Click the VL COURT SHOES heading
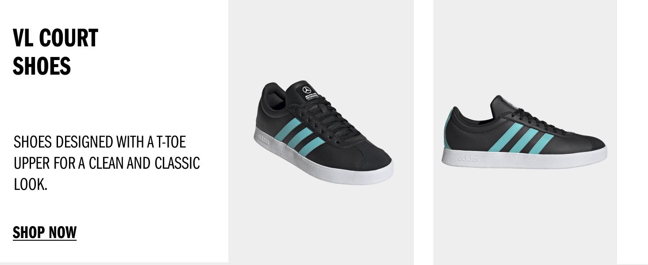This screenshot has height=265, width=648. (55, 52)
